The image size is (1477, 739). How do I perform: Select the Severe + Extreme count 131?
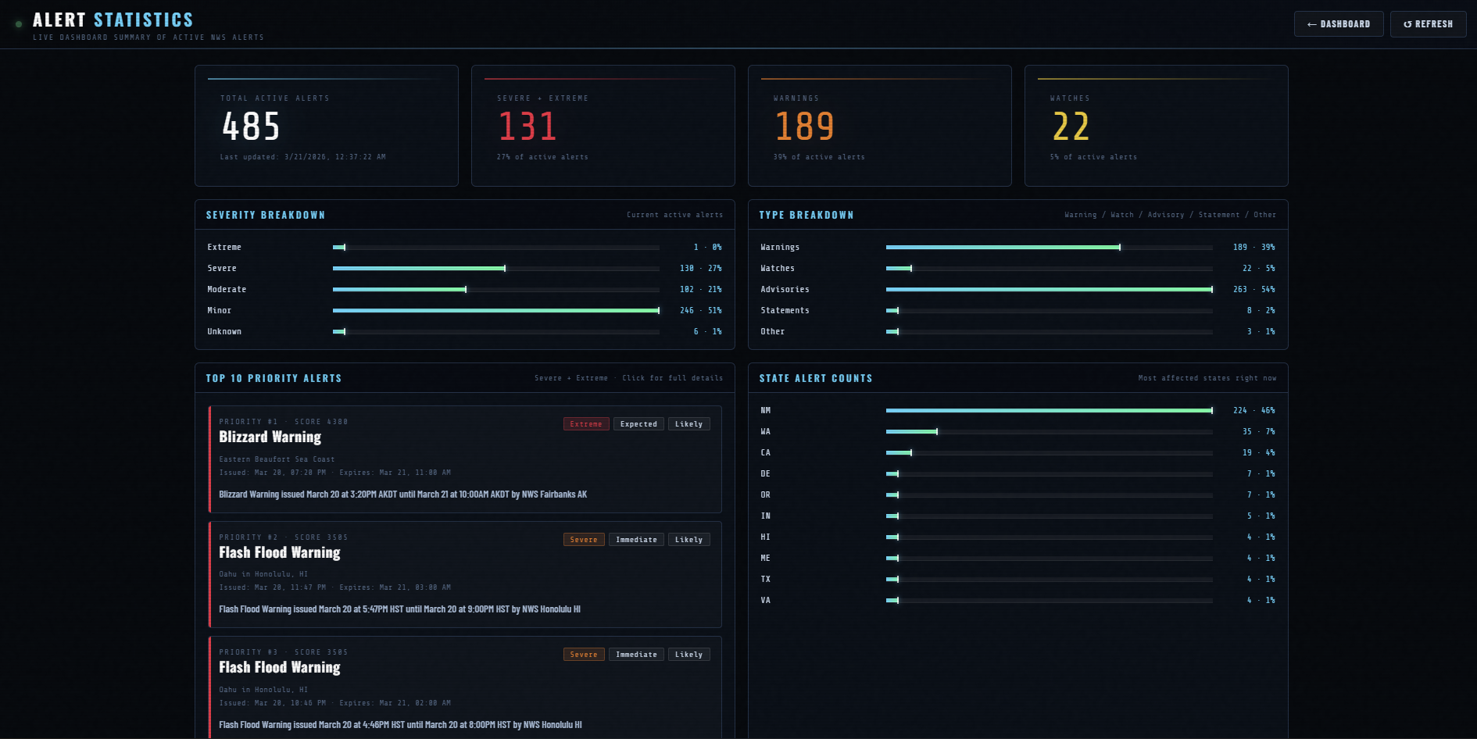pyautogui.click(x=527, y=127)
